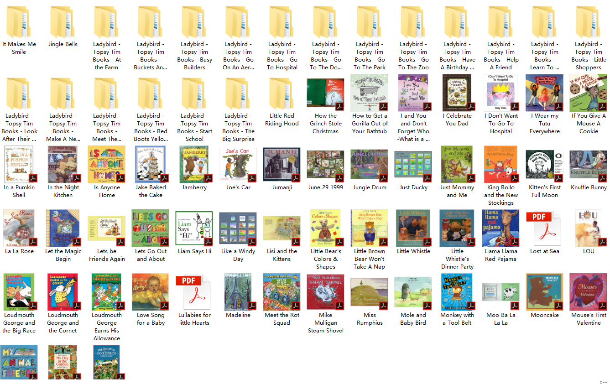Select the Lullabies for little Hearts PDF icon

(x=194, y=292)
